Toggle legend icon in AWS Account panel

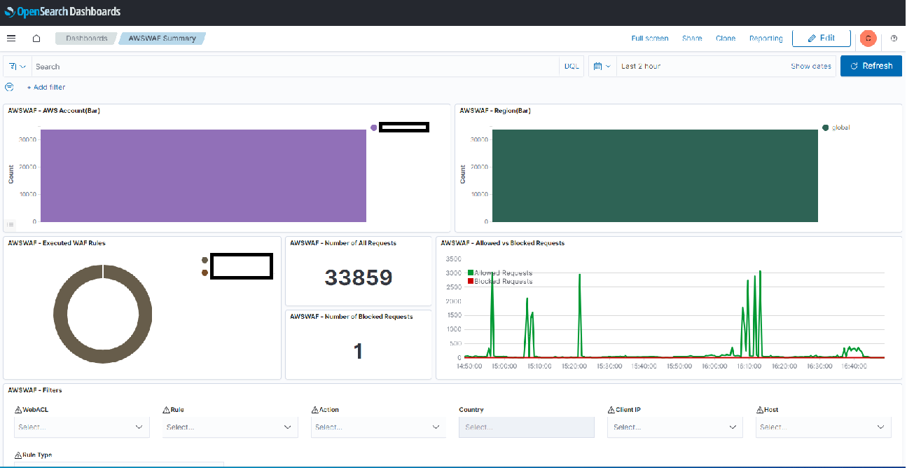pos(11,224)
